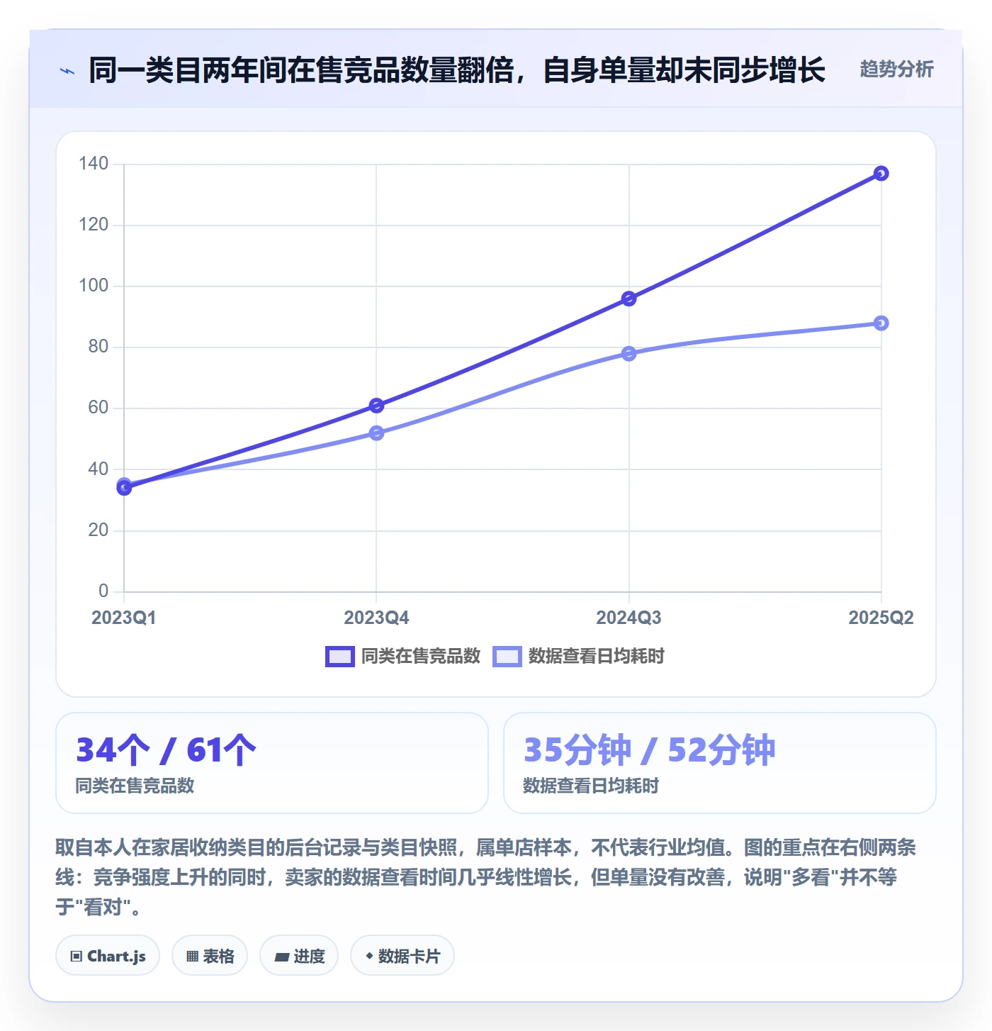Click the 140 y-axis label

94,164
